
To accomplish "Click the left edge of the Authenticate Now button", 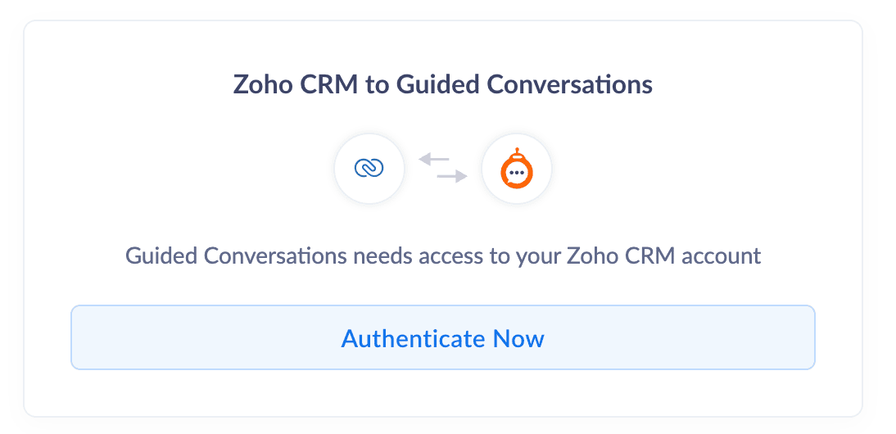I will click(x=77, y=337).
